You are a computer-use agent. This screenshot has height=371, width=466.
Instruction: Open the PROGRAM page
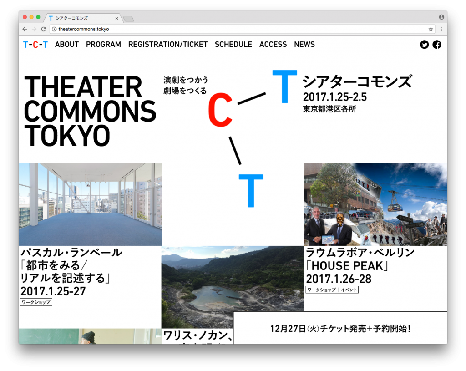coord(103,45)
